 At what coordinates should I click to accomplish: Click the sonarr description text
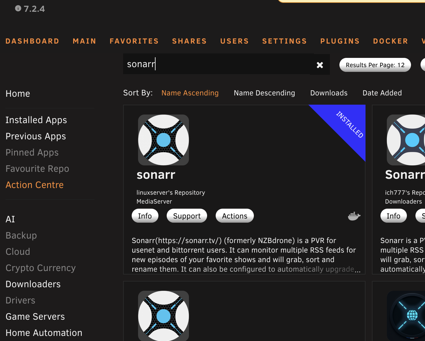246,255
